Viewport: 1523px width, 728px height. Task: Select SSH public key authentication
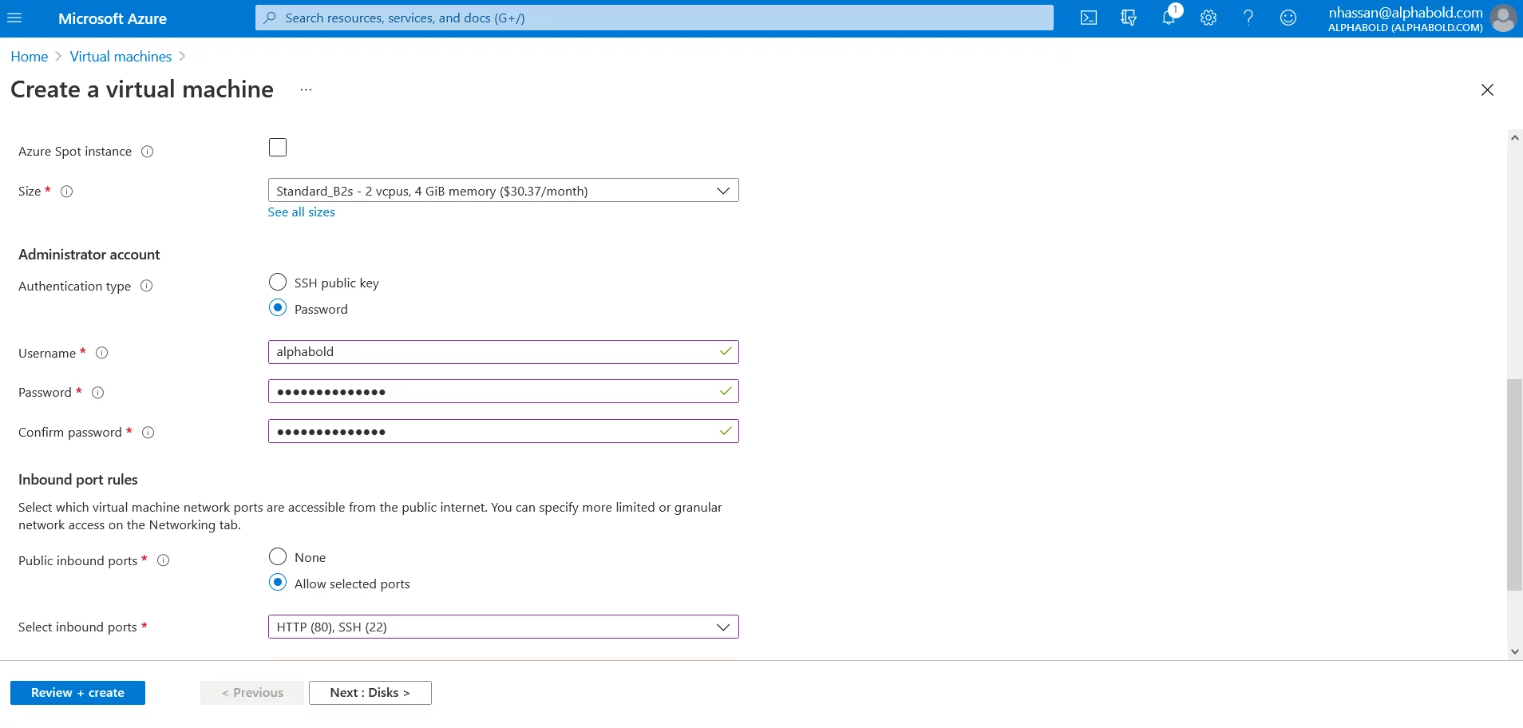pyautogui.click(x=278, y=282)
